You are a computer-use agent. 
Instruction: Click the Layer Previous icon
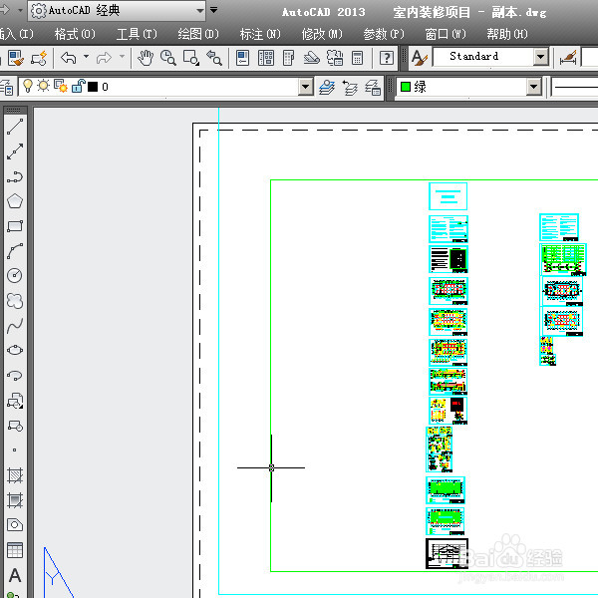tap(350, 88)
